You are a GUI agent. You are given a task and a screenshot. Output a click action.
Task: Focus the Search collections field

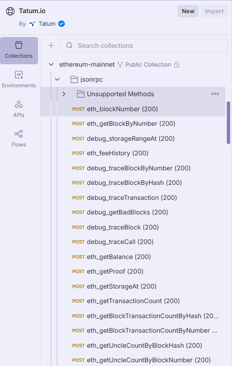tap(144, 46)
